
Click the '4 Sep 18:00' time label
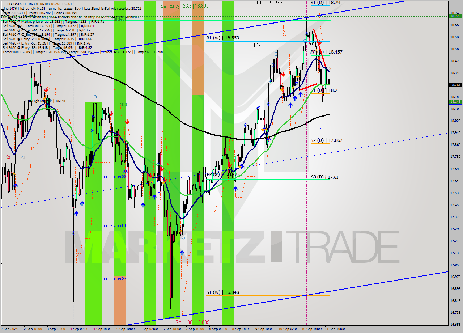coord(102,329)
